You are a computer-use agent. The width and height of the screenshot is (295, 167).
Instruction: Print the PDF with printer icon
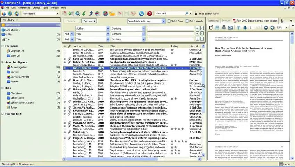(x=224, y=27)
